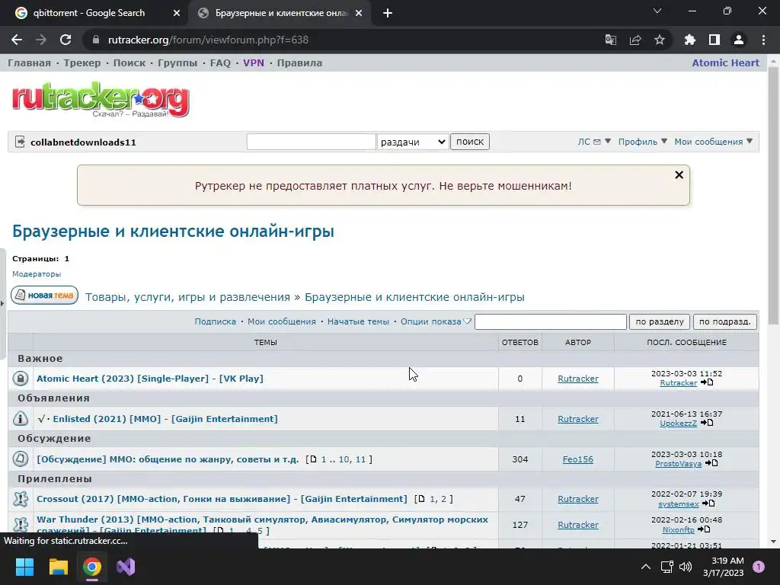Jump to last post by Nixonftp
Screen dimensions: 780x585
coord(704,529)
